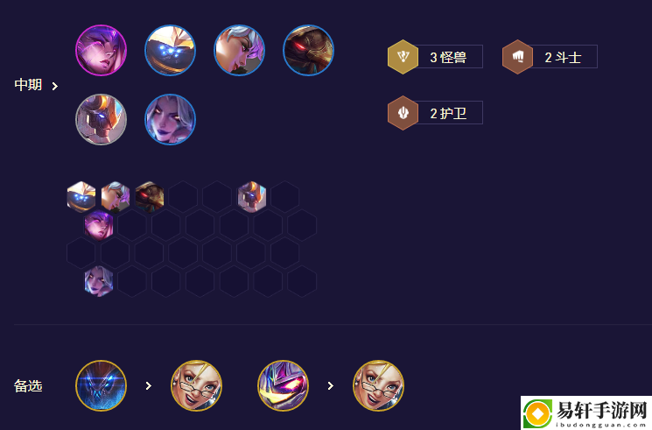Open the 2 斗士 trait label
This screenshot has width=652, height=430.
tap(563, 57)
